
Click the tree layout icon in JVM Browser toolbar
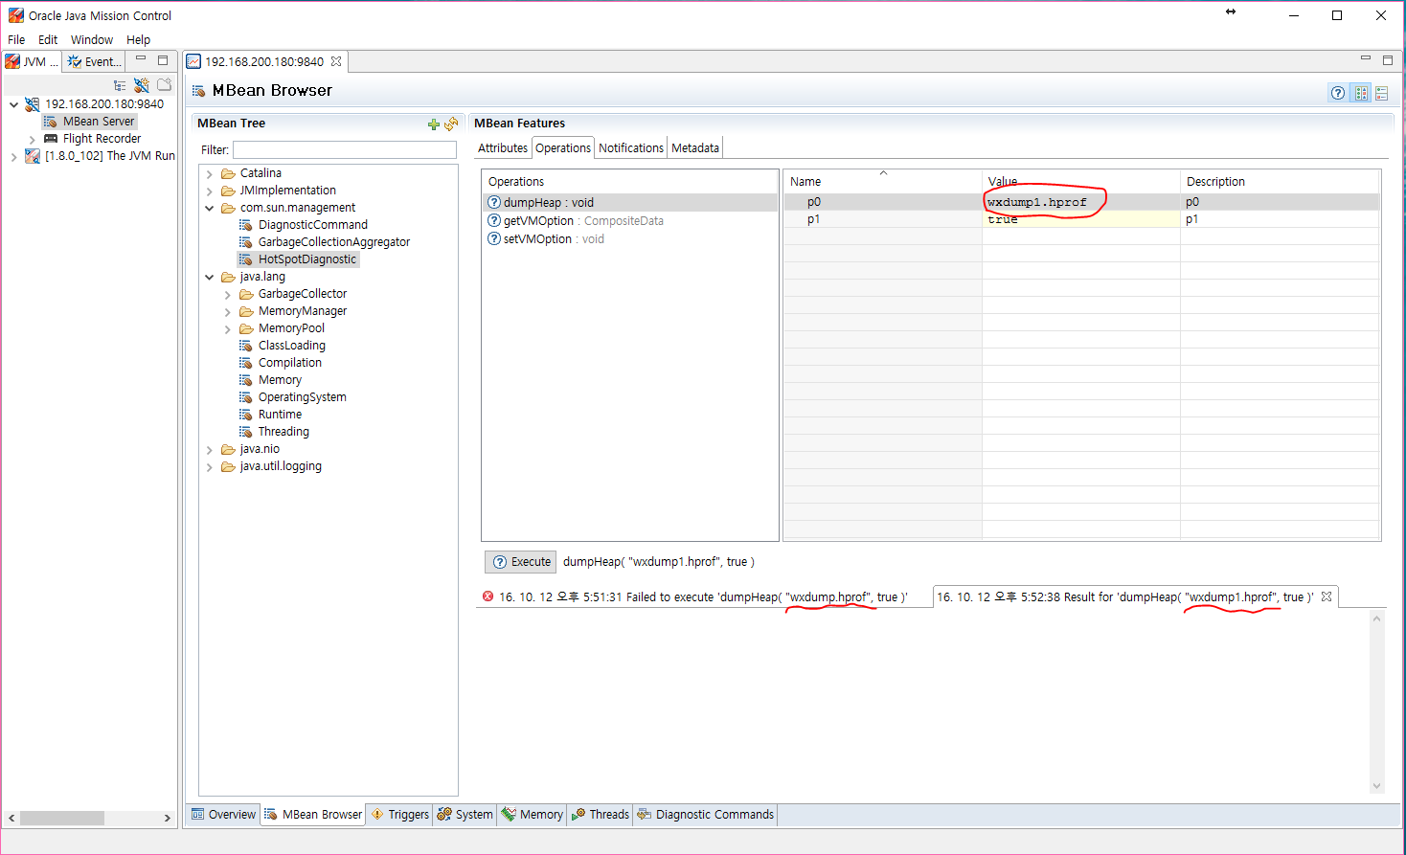pyautogui.click(x=120, y=85)
